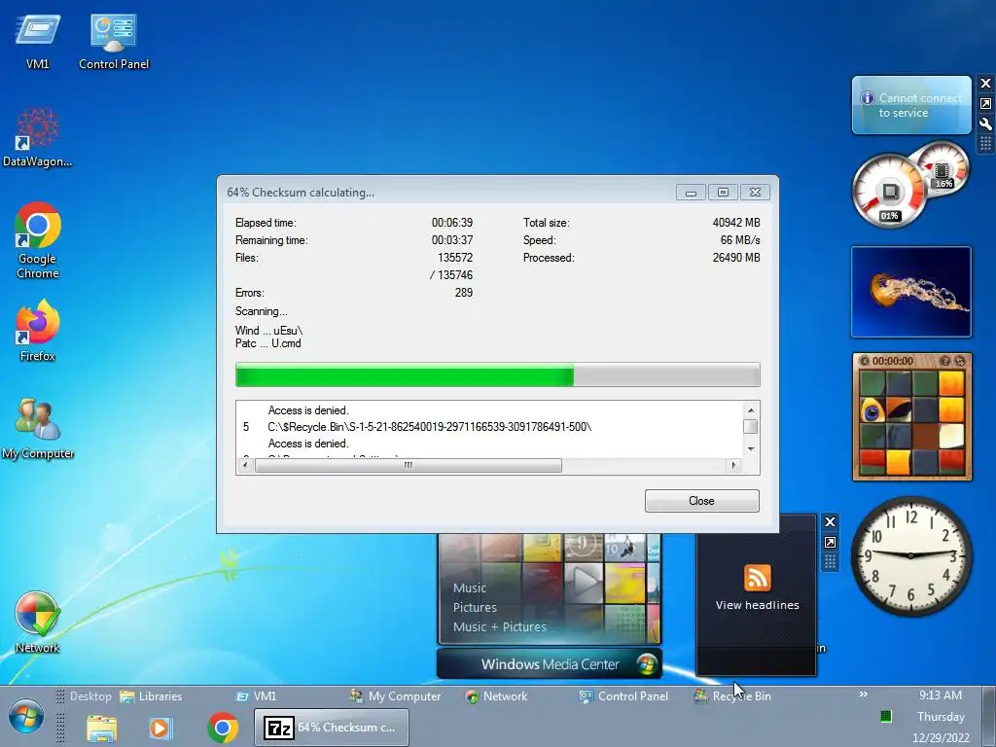This screenshot has height=747, width=996.
Task: Enlarge the feed headlines gadget
Action: 830,543
